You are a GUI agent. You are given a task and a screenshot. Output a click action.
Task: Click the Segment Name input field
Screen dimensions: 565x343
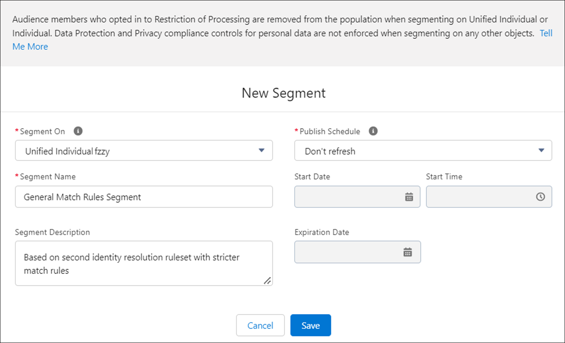point(144,197)
